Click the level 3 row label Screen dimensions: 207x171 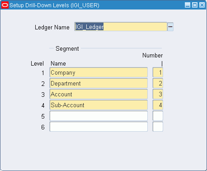[x=43, y=95]
